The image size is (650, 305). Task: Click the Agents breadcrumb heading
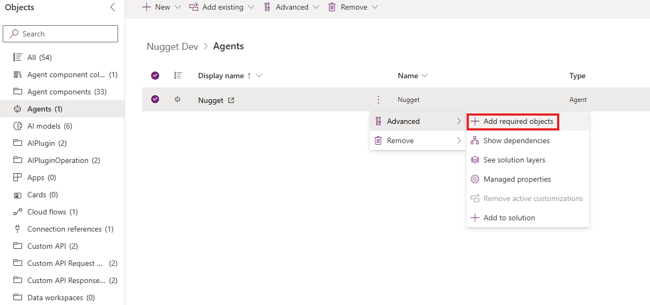[229, 46]
